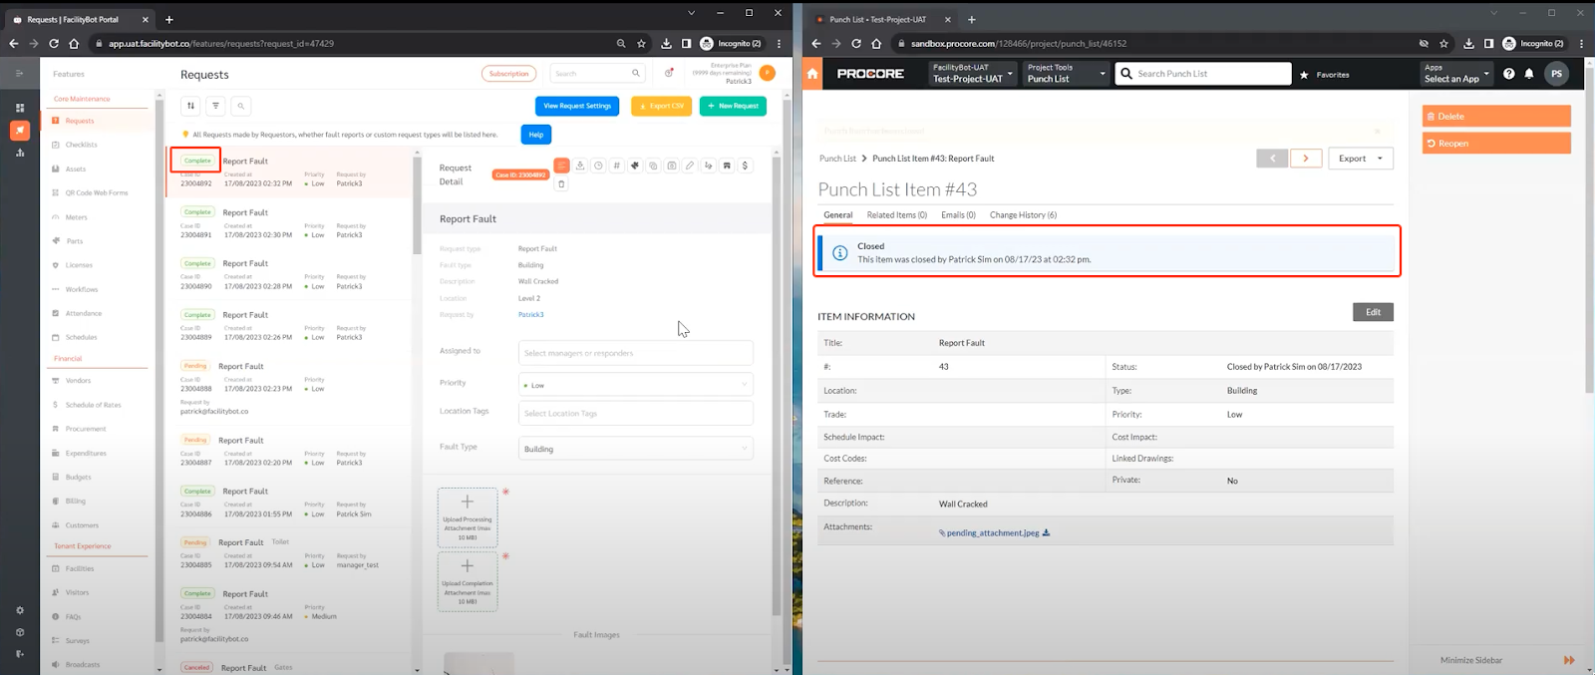The width and height of the screenshot is (1595, 675).
Task: Open Workflows in the Features menu
Action: 82,289
